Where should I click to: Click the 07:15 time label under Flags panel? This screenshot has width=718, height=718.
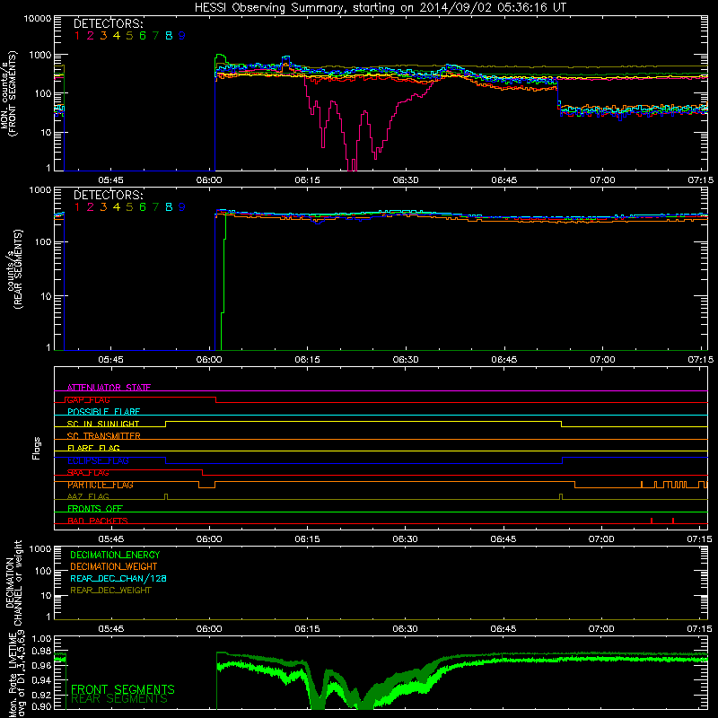click(x=699, y=539)
